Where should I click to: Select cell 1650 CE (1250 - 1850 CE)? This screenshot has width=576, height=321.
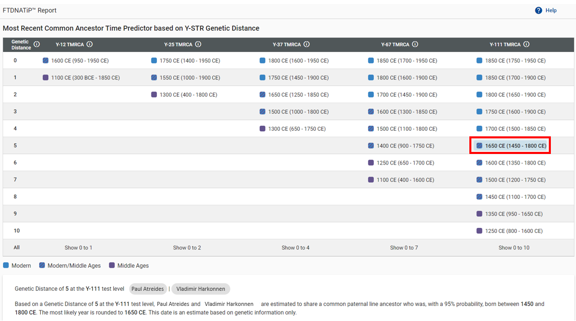pyautogui.click(x=294, y=95)
